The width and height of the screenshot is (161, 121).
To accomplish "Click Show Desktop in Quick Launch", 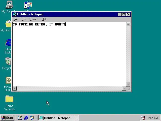I will 20,118.
